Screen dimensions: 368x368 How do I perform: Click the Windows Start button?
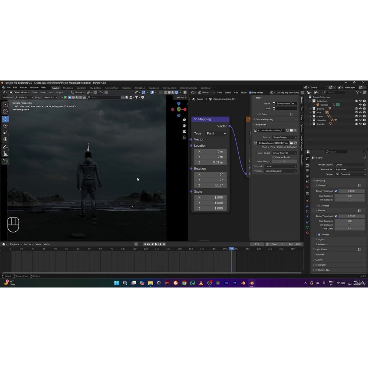[x=117, y=283]
